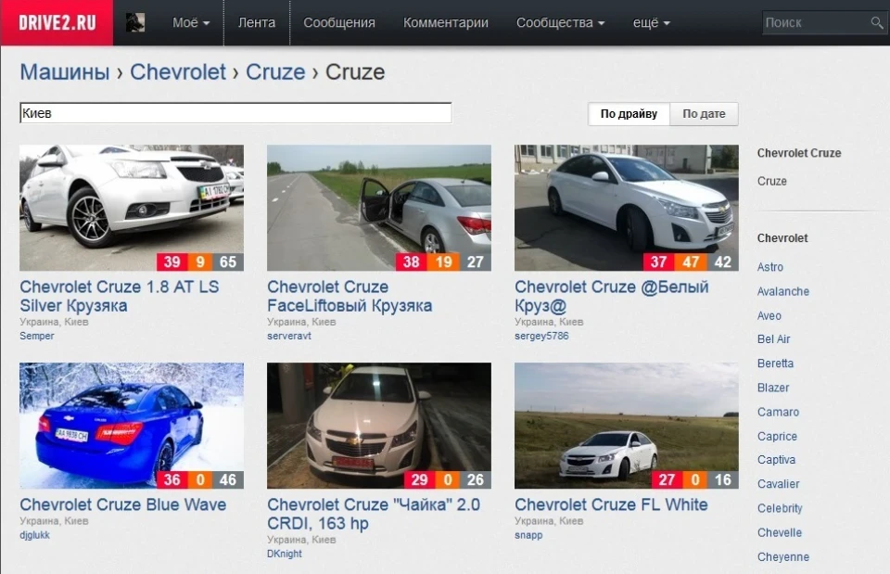The height and width of the screenshot is (574, 890).
Task: Open Bel Air model in sidebar
Action: (773, 339)
